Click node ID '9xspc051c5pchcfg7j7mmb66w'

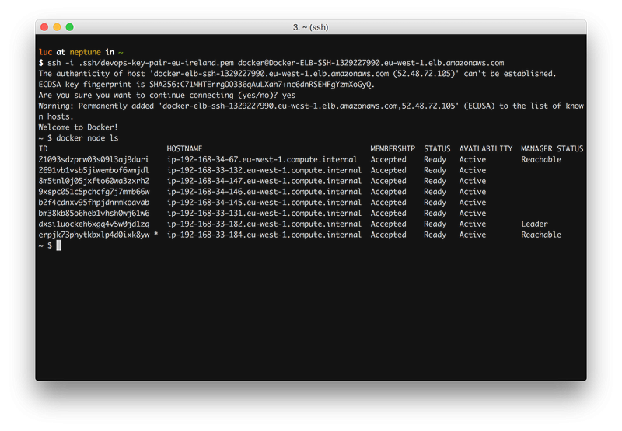(93, 192)
